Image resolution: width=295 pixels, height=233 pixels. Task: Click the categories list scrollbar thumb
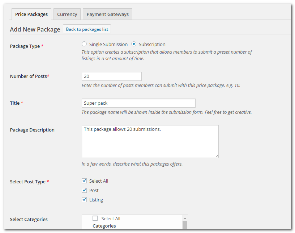pos(185,225)
